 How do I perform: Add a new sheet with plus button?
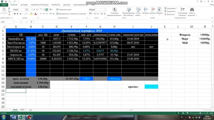point(30,110)
